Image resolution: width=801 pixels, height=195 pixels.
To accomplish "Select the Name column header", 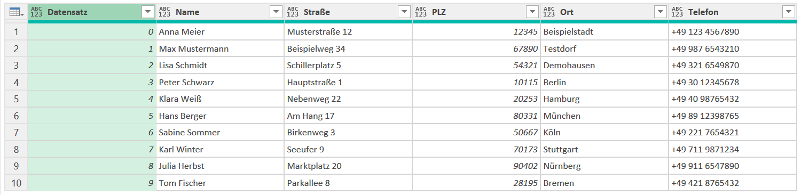I will point(220,12).
